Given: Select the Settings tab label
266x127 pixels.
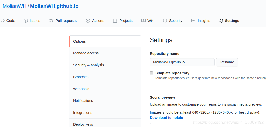Looking at the screenshot, I should [x=232, y=21].
